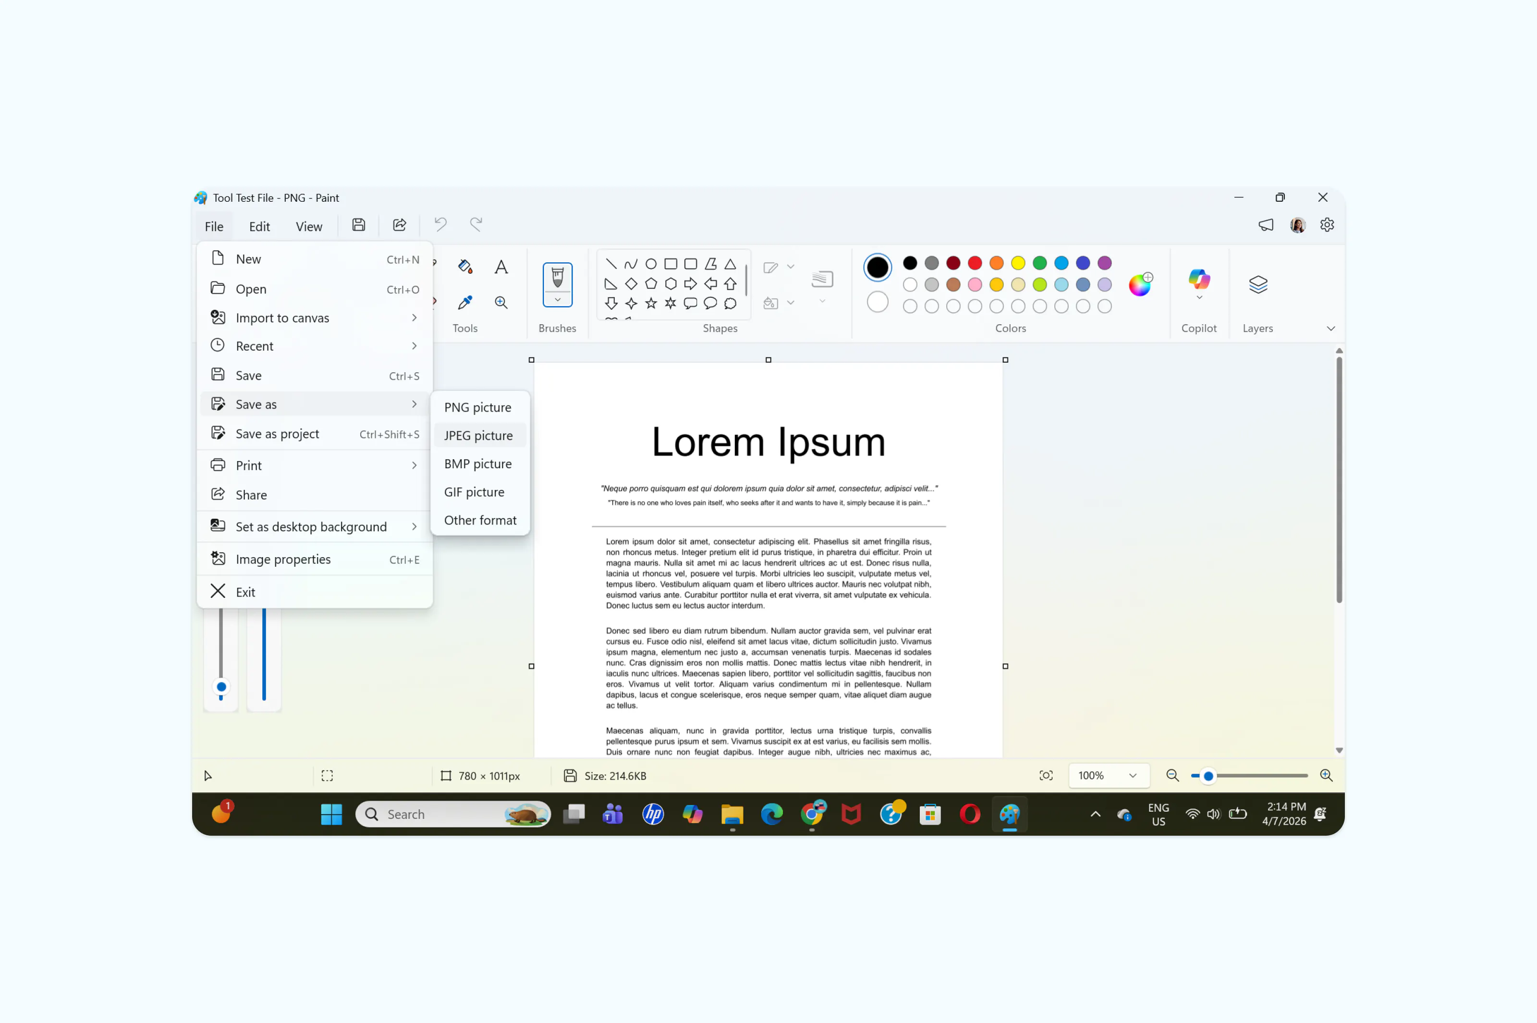Select the Text tool
The width and height of the screenshot is (1537, 1023).
click(x=500, y=267)
